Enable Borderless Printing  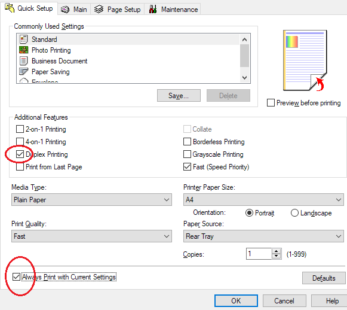[187, 142]
